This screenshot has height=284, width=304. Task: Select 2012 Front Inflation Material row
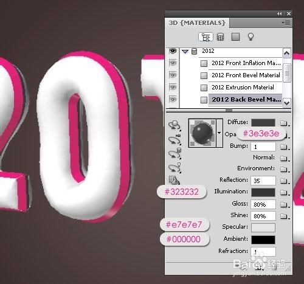[x=246, y=63]
